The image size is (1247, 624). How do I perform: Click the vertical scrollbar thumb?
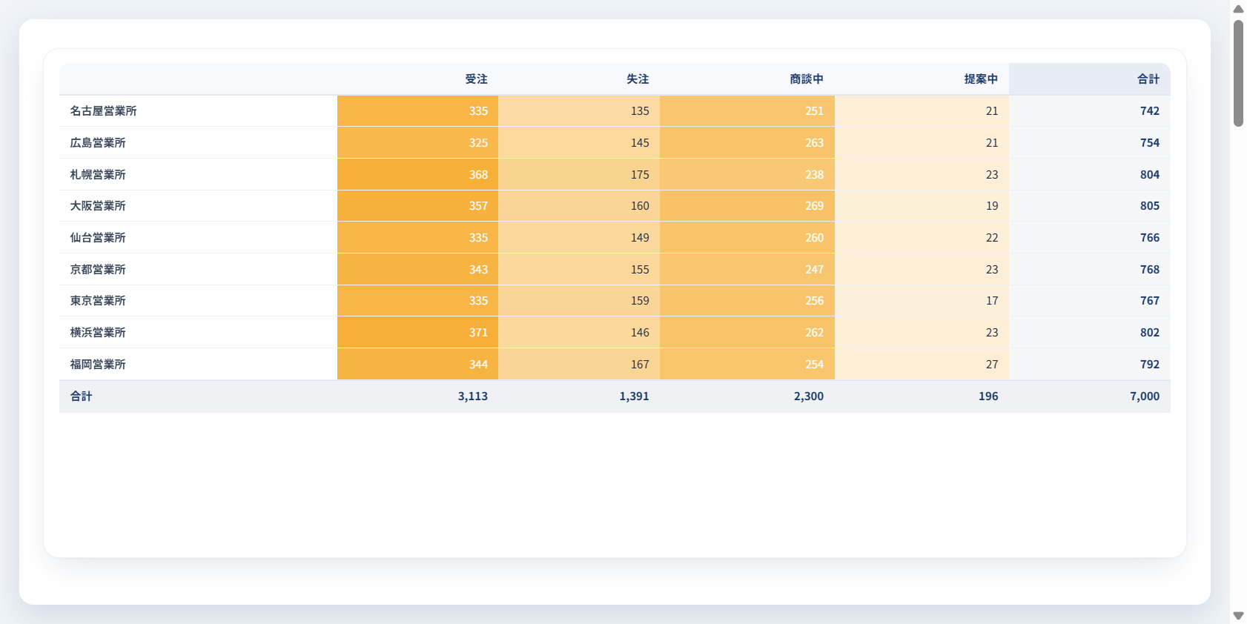(1238, 73)
